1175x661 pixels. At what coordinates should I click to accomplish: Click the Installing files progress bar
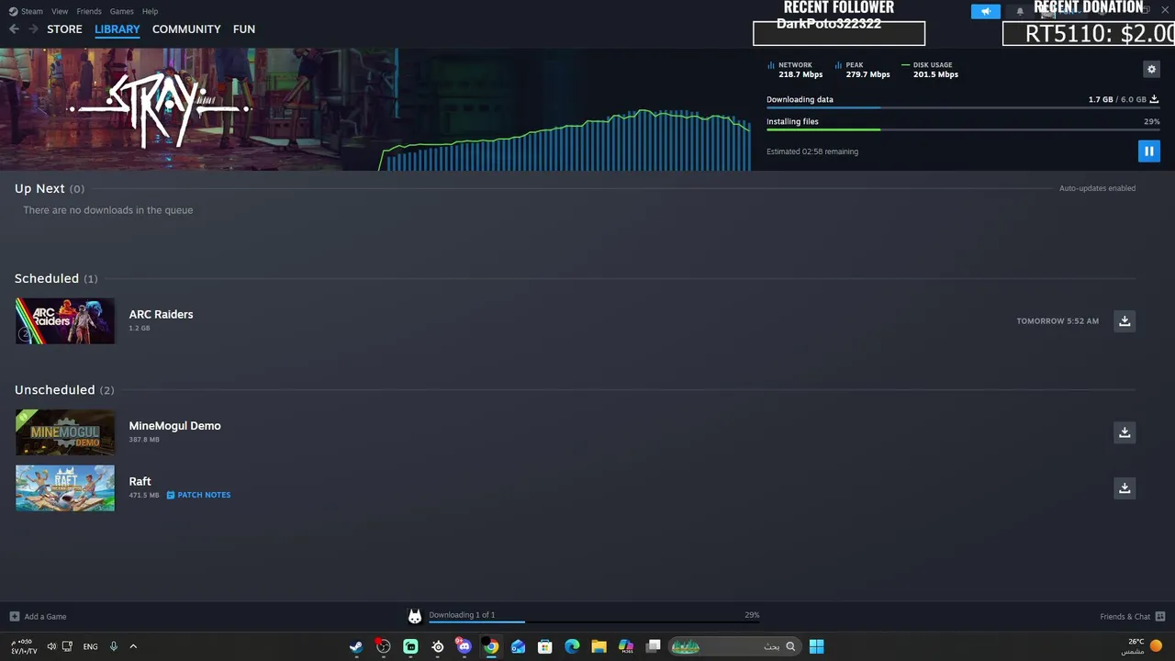pos(963,129)
